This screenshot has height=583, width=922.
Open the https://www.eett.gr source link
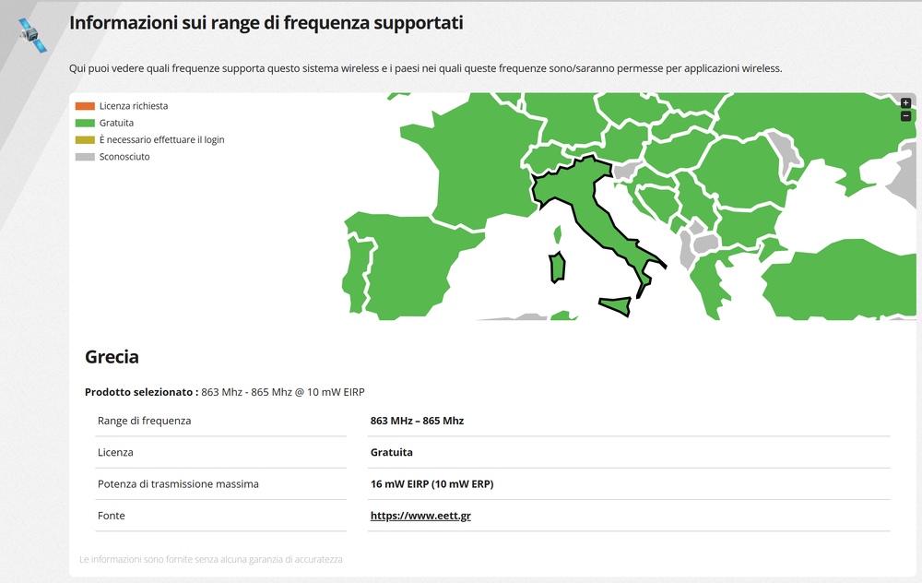coord(420,516)
